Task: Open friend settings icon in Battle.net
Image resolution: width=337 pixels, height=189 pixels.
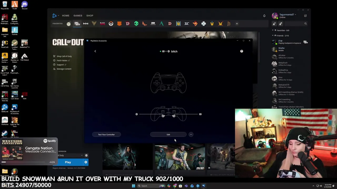Action: click(281, 24)
